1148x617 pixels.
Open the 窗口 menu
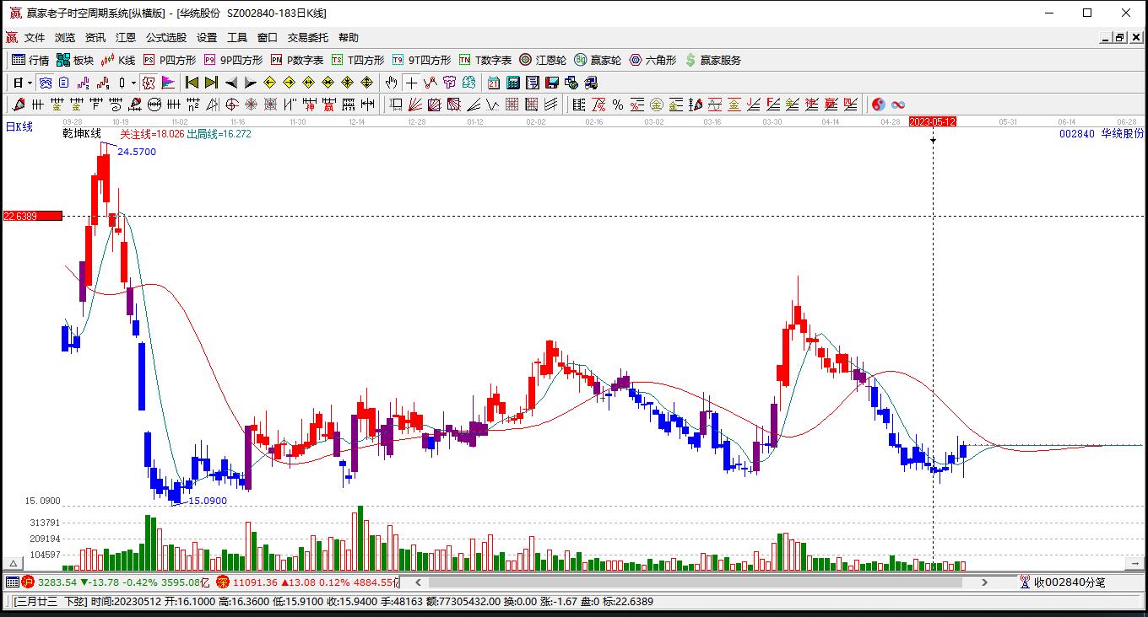tap(268, 38)
